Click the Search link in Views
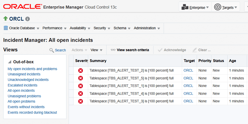Image resolution: width=248 pixels, height=124 pixels. [60, 50]
